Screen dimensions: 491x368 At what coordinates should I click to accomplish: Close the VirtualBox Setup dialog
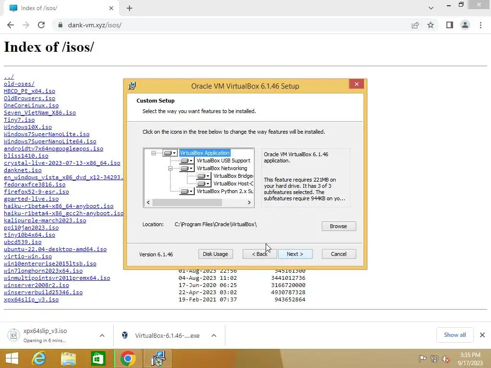point(356,84)
